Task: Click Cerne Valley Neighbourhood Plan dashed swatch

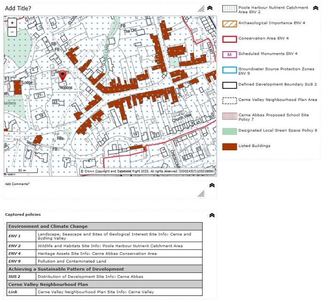Action: pyautogui.click(x=229, y=101)
